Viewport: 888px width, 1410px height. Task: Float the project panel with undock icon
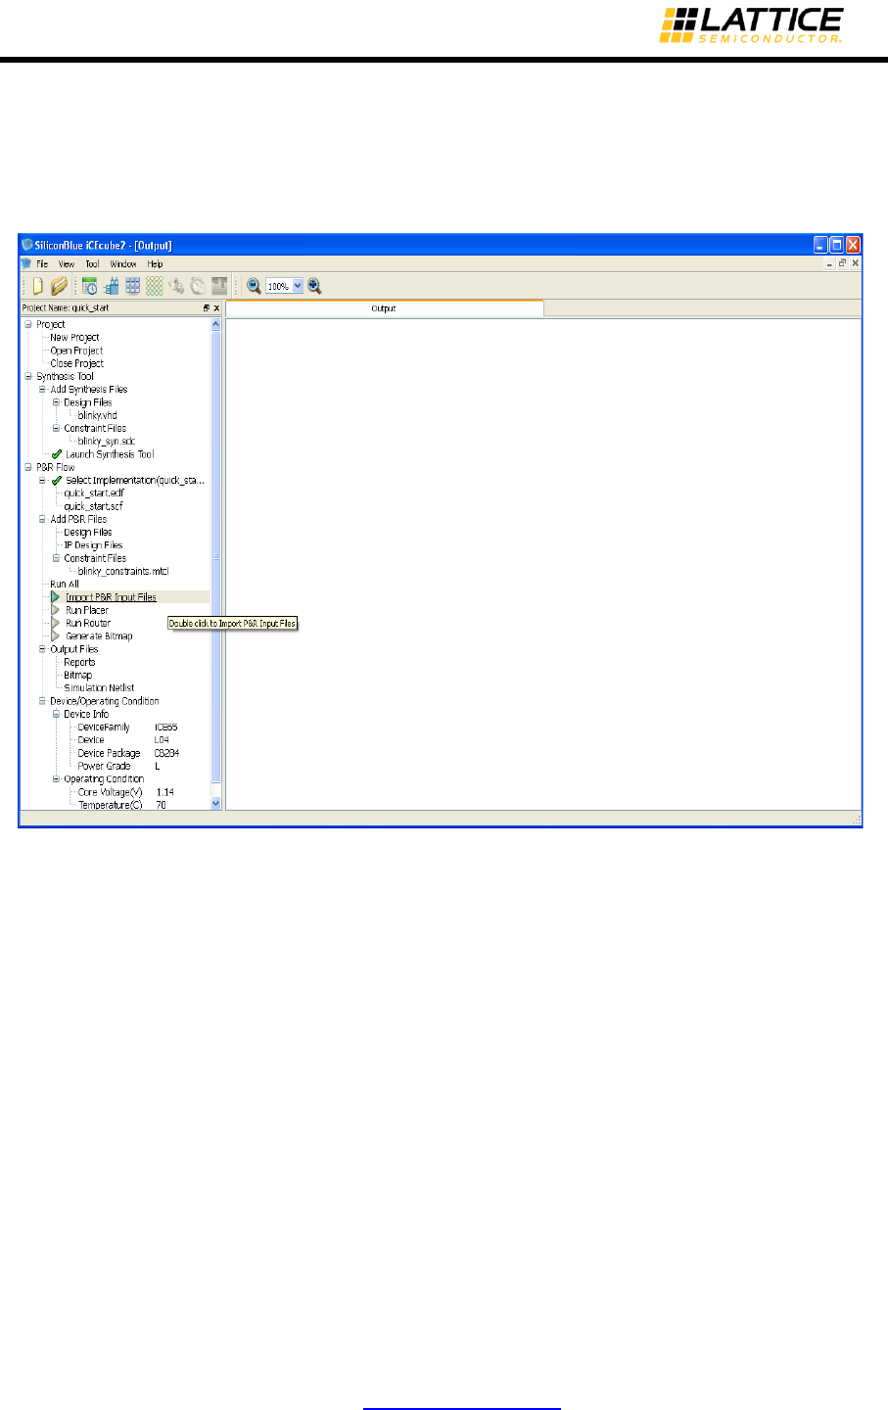206,307
